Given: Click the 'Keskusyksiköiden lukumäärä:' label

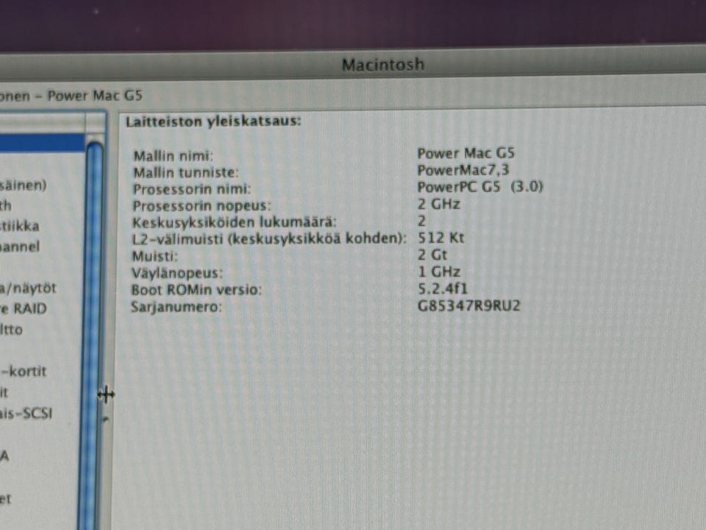Looking at the screenshot, I should pyautogui.click(x=234, y=222).
